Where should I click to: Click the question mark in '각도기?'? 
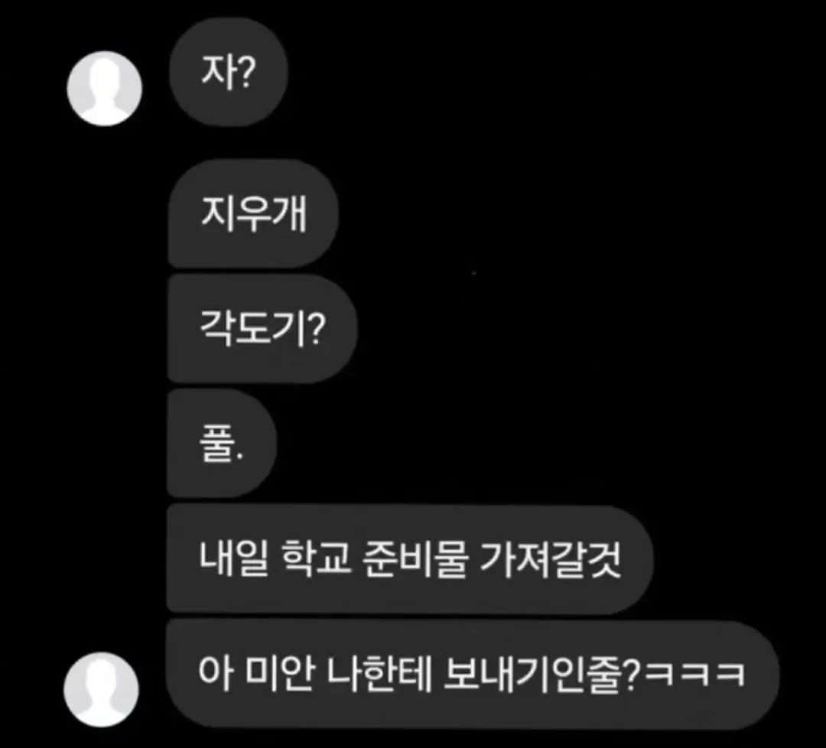(x=316, y=328)
